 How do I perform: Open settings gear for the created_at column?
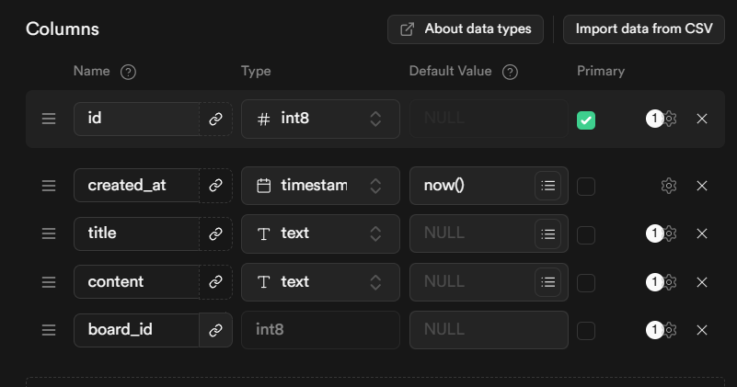pos(669,186)
